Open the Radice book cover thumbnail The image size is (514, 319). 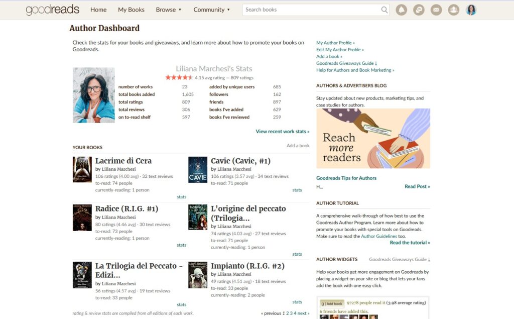pos(82,218)
